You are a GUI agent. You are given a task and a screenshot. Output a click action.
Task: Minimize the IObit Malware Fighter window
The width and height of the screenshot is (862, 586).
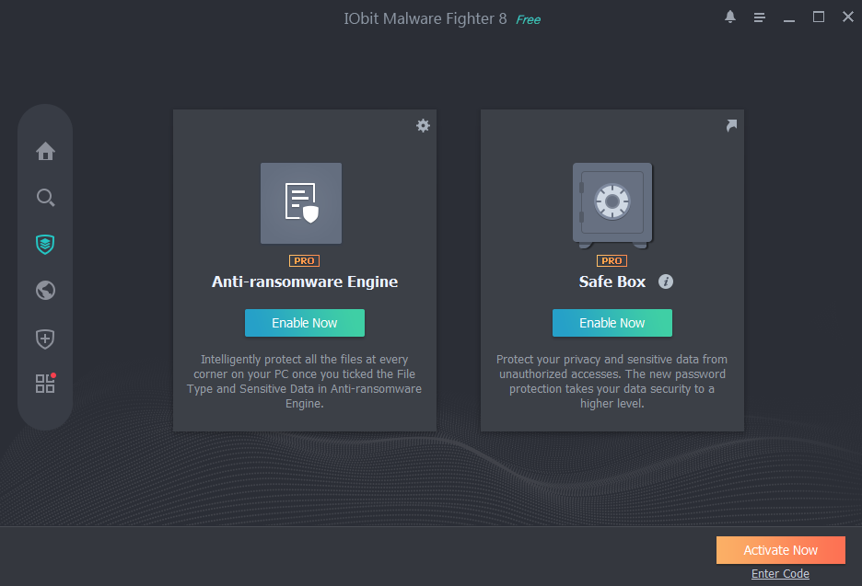tap(789, 17)
